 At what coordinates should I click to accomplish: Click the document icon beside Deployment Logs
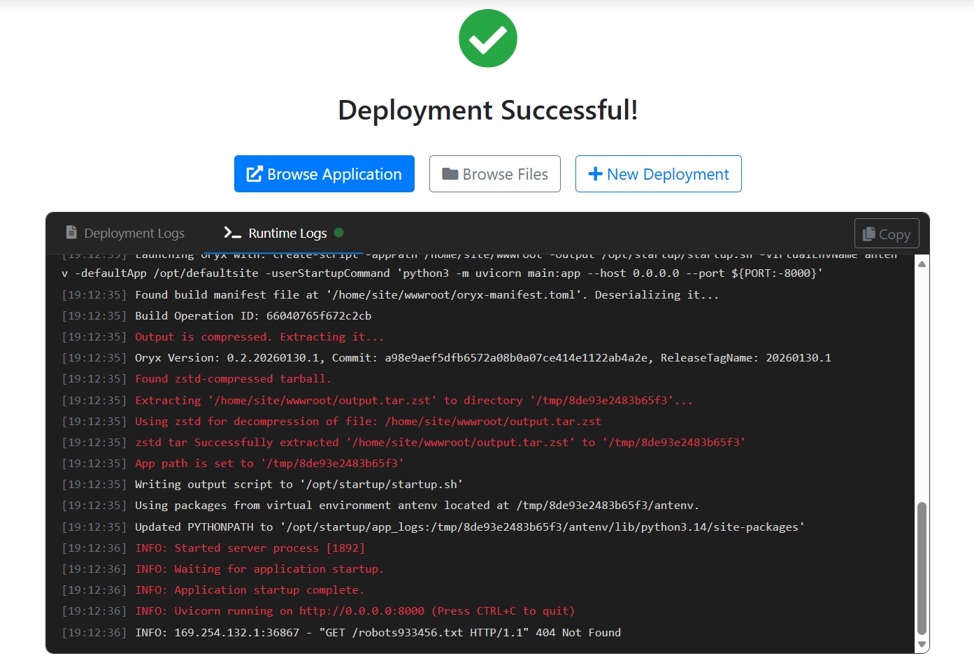pyautogui.click(x=71, y=232)
